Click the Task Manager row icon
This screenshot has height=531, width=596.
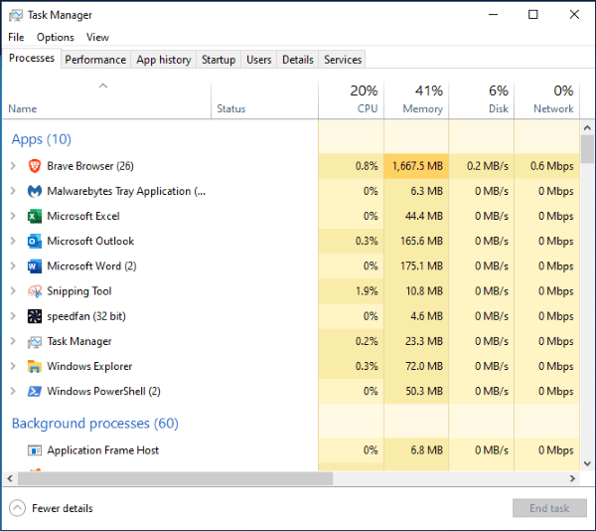(x=35, y=342)
